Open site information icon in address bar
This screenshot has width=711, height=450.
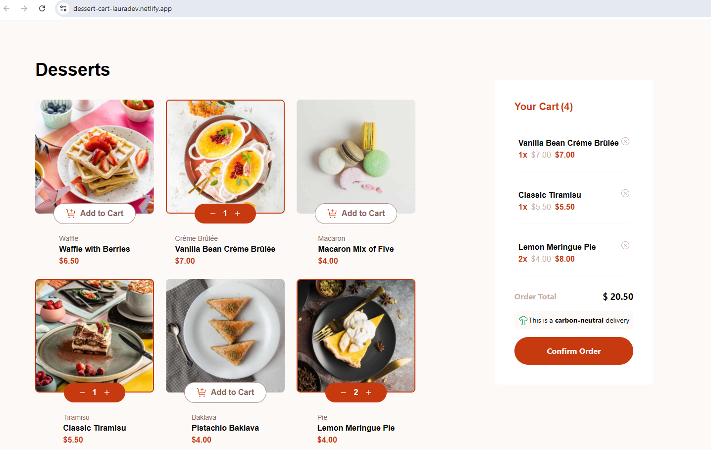63,8
